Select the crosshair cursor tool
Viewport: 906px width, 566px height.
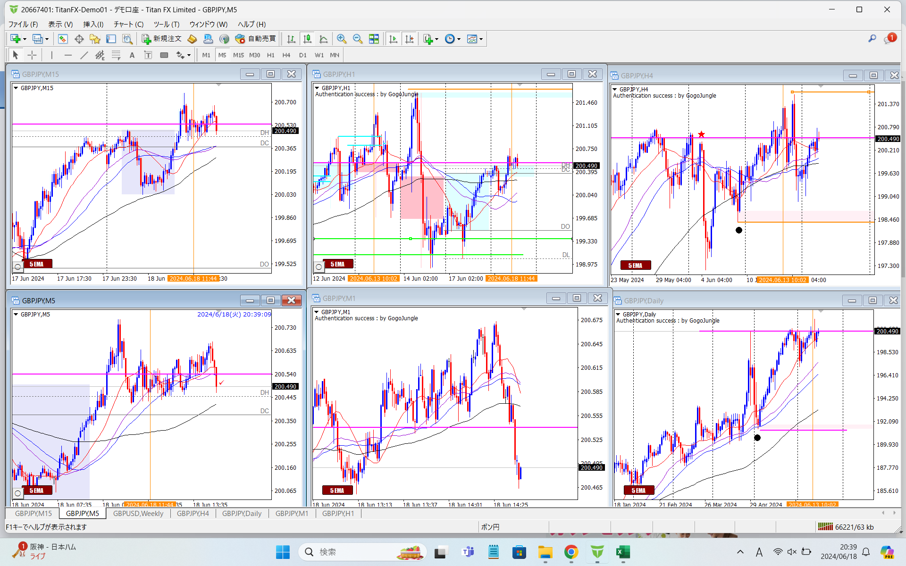tap(32, 55)
